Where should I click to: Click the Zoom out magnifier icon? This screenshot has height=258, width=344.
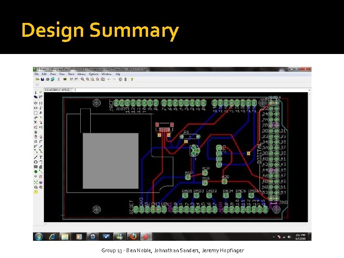(93, 79)
